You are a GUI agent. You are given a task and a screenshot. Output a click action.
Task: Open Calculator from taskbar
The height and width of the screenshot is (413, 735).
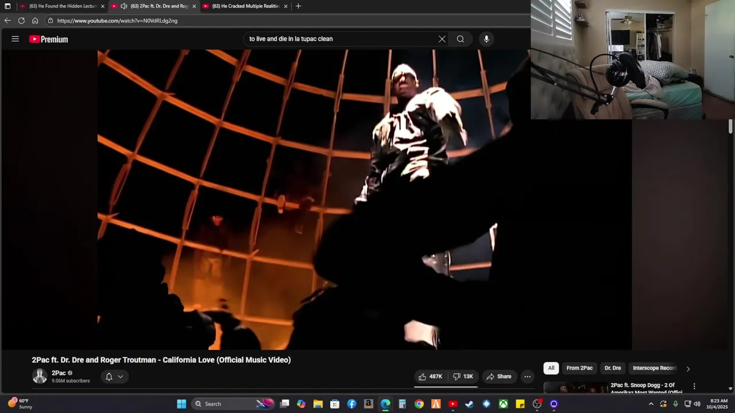402,404
